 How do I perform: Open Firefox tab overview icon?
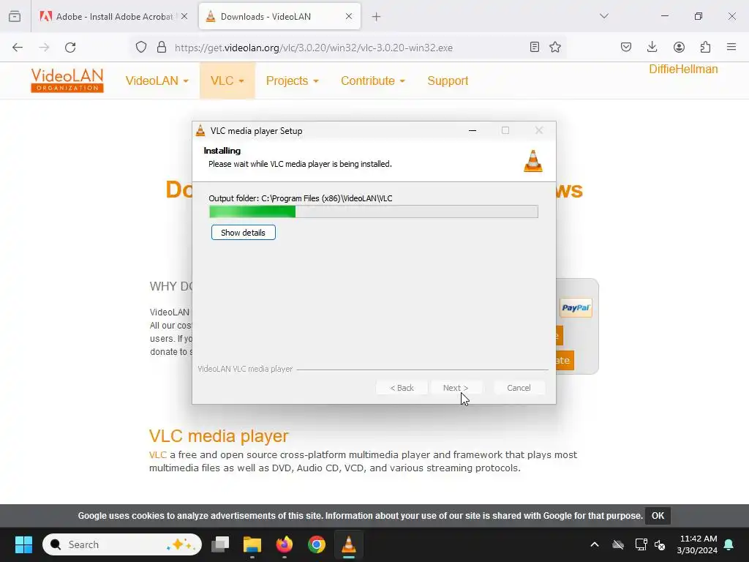click(x=15, y=16)
